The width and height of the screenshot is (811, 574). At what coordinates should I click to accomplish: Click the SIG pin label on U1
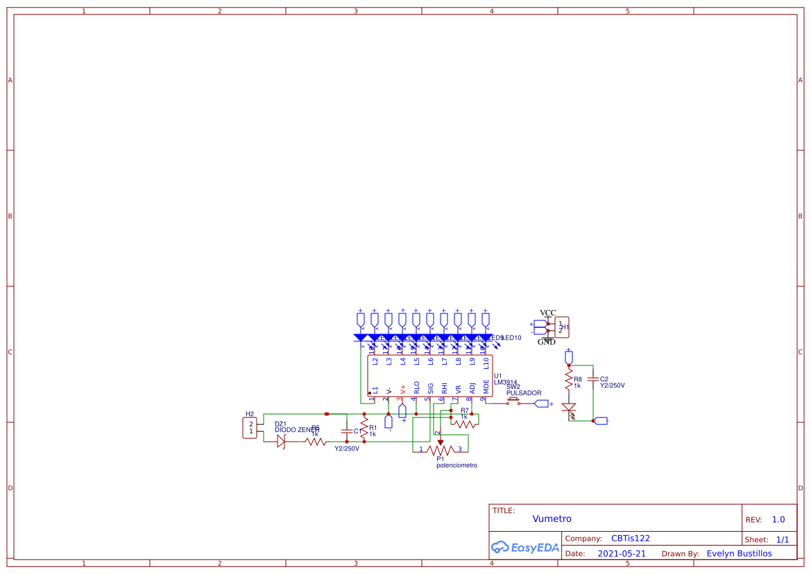pos(430,390)
